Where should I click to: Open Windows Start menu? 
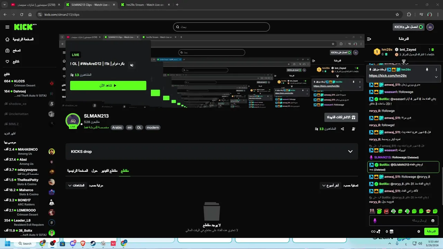7,243
